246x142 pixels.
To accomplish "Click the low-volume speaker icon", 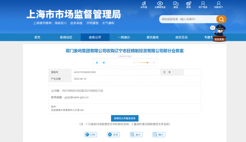I will coord(134,63).
